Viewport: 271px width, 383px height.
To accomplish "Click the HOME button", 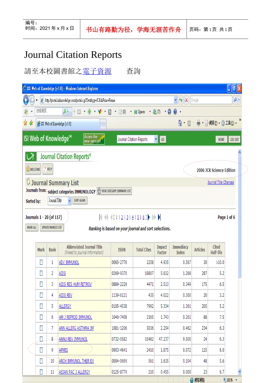I will [221, 139].
